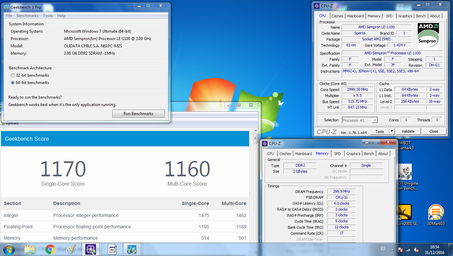Switch to Bench tab in the CPU-Z Memory window
453x256 pixels.
pos(369,154)
